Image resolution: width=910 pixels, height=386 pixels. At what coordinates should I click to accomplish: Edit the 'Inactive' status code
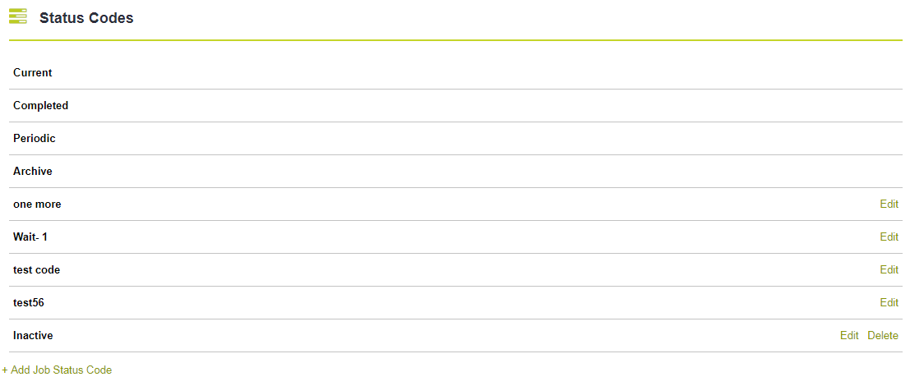point(849,336)
